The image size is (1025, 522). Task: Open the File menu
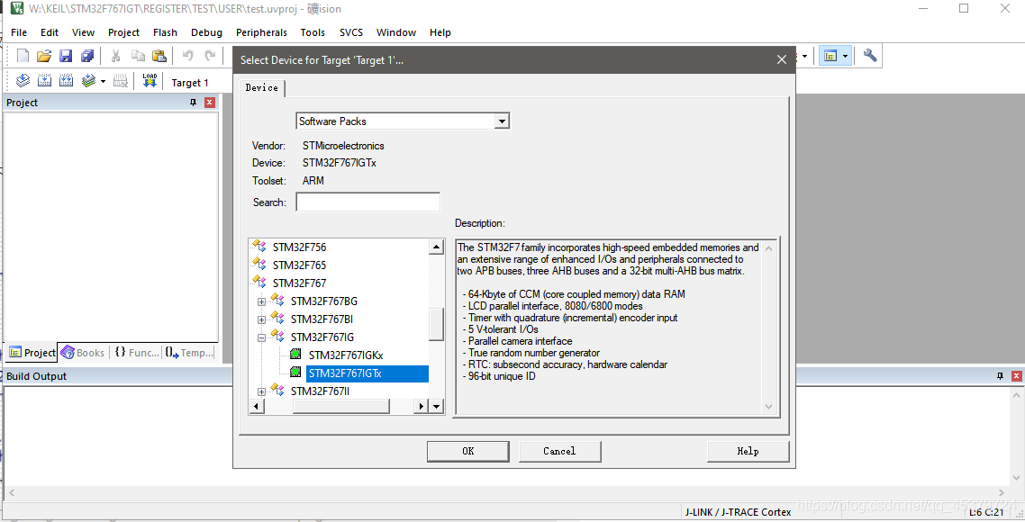[x=19, y=32]
